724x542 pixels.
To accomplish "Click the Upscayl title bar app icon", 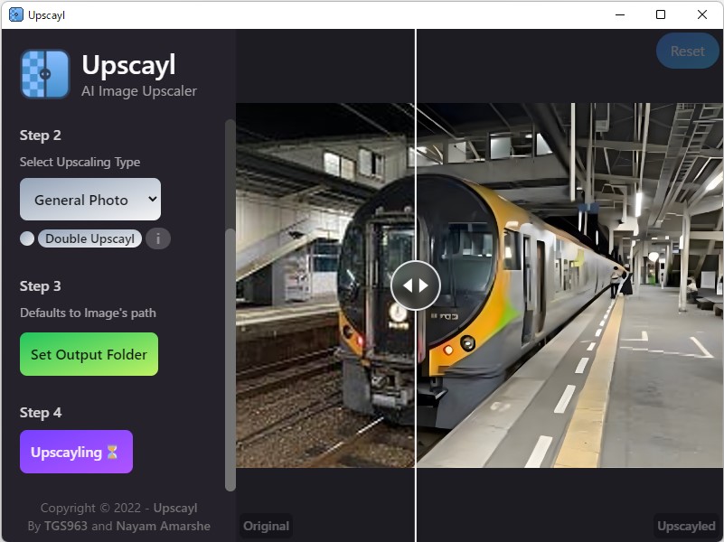I will [15, 14].
